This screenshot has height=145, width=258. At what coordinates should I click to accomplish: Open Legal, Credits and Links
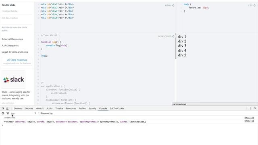tap(15, 52)
